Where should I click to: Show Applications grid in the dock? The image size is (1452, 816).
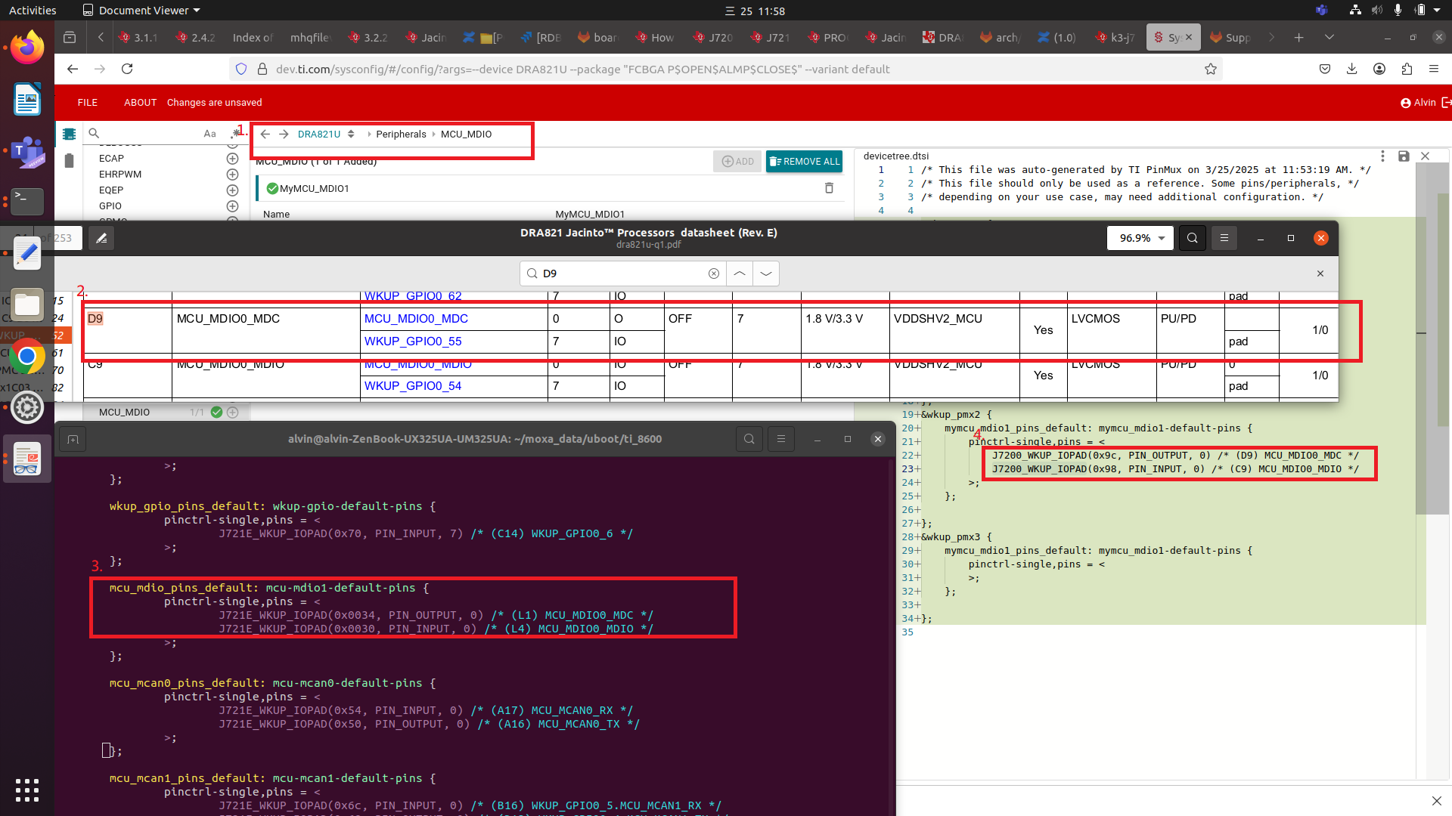point(27,790)
